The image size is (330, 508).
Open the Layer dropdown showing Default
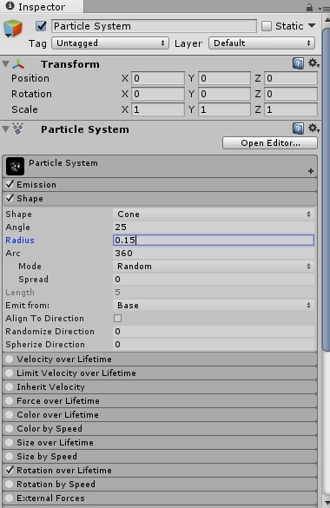click(262, 43)
